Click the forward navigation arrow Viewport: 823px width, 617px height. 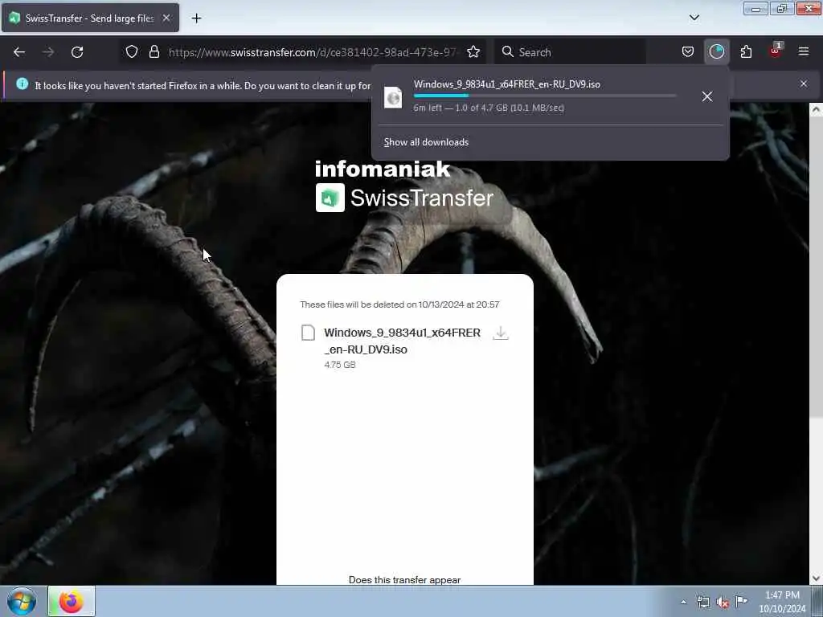click(x=48, y=52)
